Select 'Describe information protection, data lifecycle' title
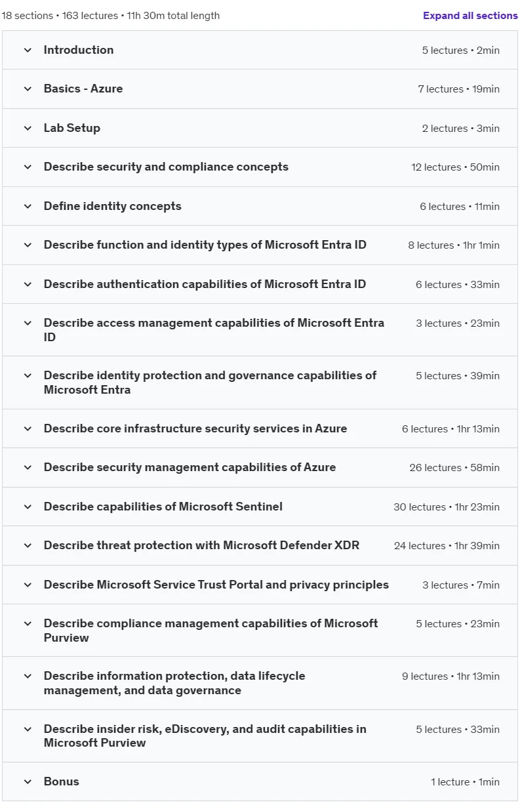Viewport: 520px width, 811px height. [x=174, y=683]
